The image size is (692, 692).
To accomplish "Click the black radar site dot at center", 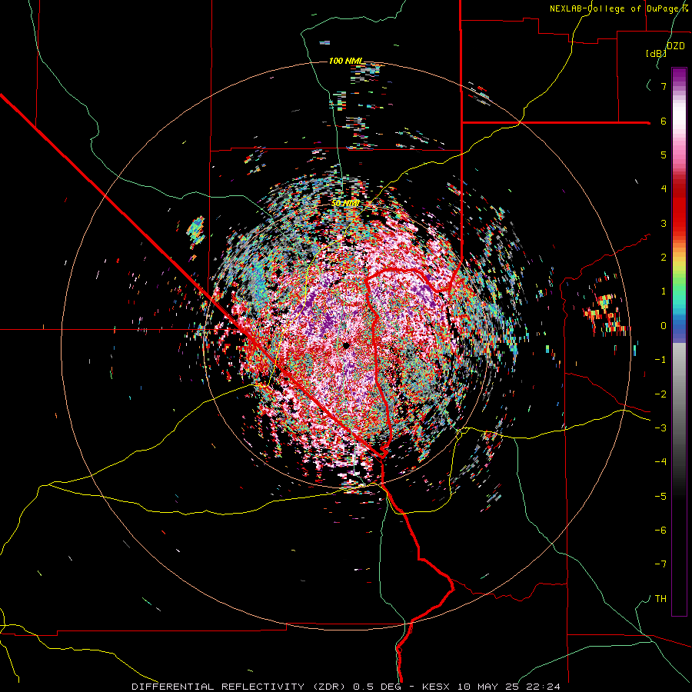I will (x=347, y=345).
